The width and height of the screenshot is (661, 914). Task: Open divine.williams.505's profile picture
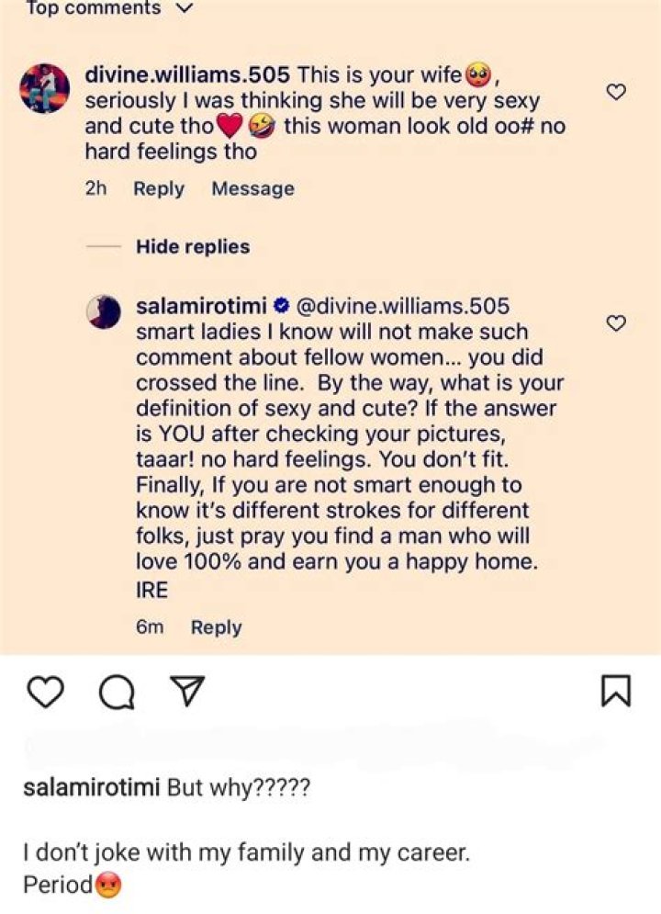(44, 89)
